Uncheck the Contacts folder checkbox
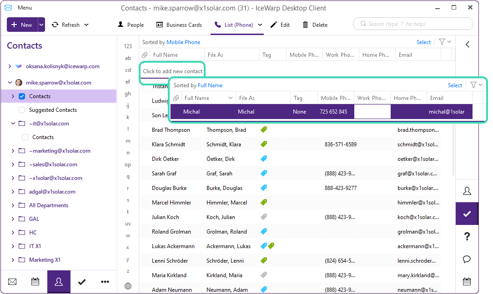Viewport: 493px width, 294px height. [22, 96]
